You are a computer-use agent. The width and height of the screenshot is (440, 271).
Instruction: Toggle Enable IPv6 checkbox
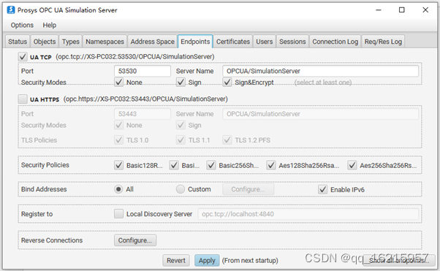click(x=323, y=190)
